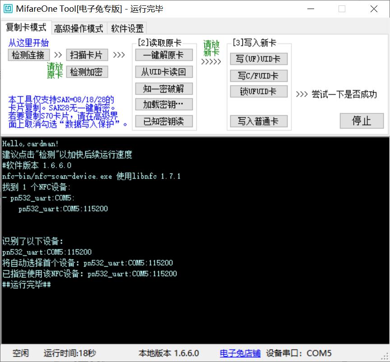Click the 已知密钥读 button
This screenshot has width=390, height=362.
click(x=164, y=121)
